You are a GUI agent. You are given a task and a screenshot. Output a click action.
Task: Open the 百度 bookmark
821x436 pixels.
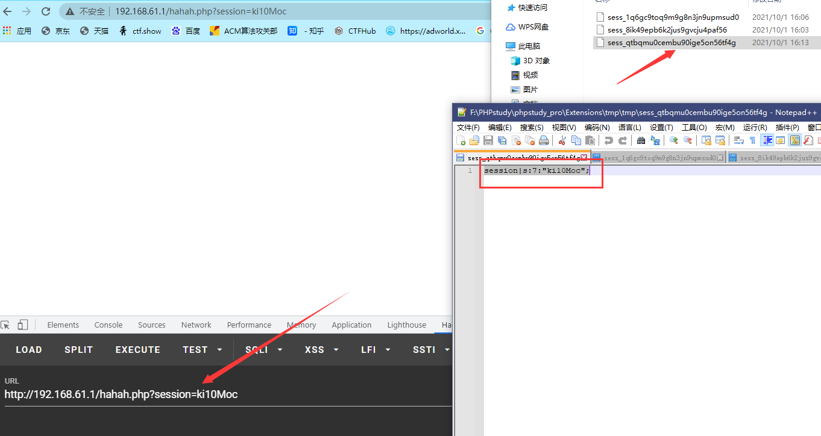(186, 31)
